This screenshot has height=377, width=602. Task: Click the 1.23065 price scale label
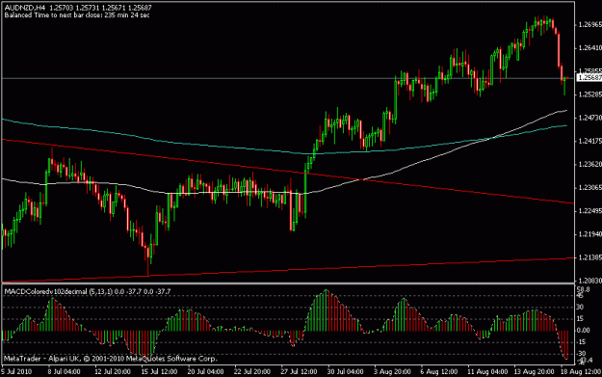589,188
